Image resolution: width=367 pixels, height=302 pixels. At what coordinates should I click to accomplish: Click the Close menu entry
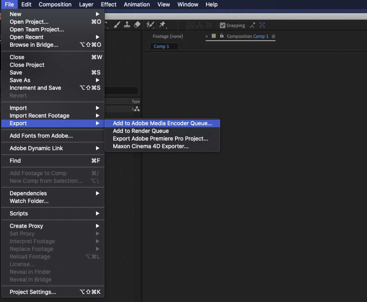tap(53, 57)
